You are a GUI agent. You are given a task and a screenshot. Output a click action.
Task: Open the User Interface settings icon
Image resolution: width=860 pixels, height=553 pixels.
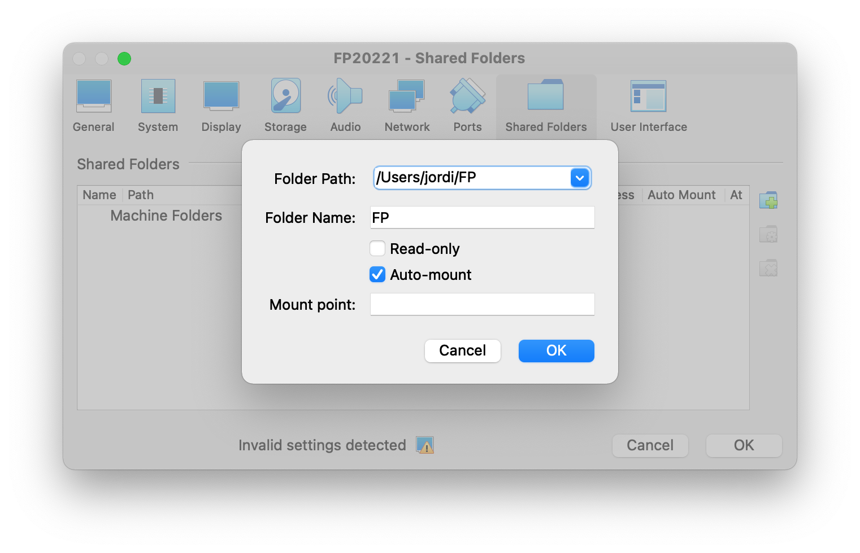click(648, 97)
